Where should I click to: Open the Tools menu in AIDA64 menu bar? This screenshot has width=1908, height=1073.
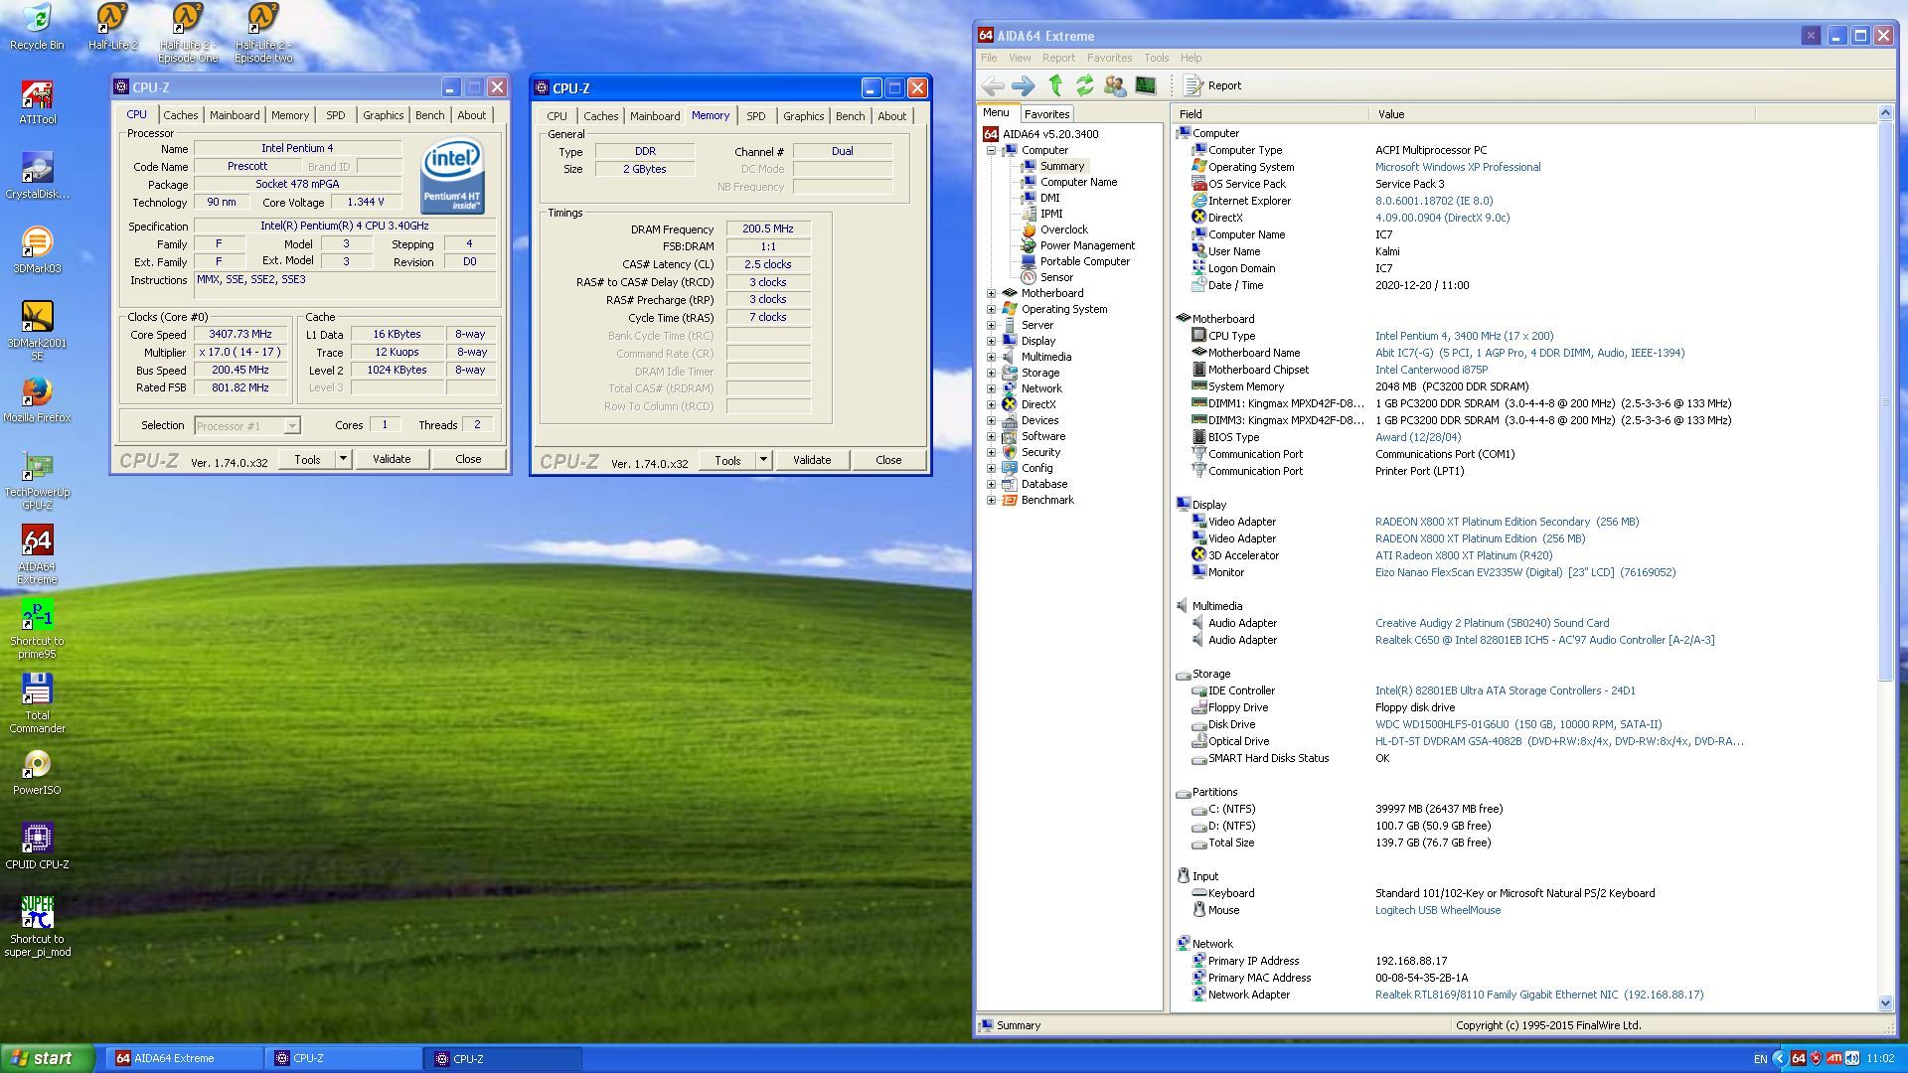tap(1156, 58)
